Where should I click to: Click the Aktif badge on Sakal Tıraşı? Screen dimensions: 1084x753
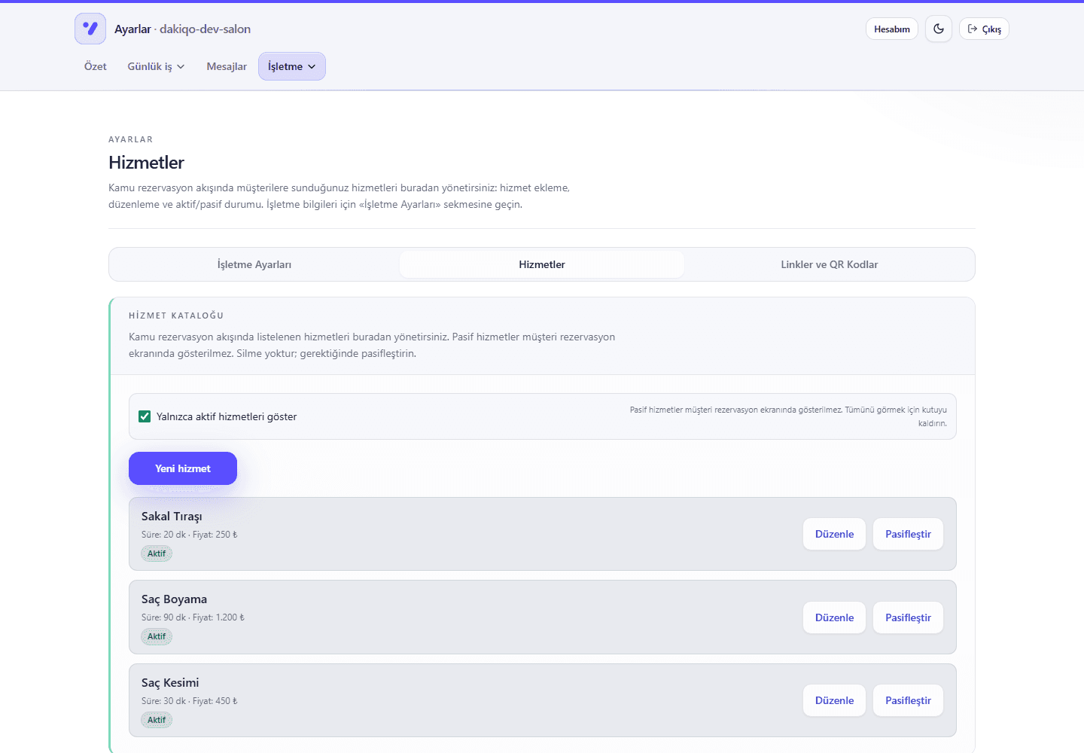tap(157, 553)
